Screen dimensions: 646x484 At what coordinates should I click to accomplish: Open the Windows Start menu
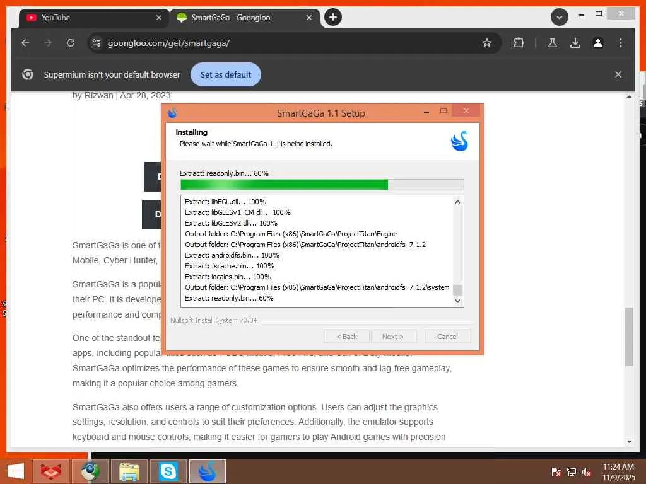tap(16, 471)
